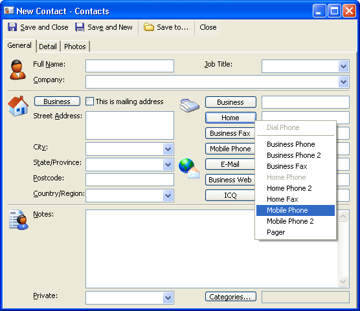Tick the This is mailing address checkbox
The width and height of the screenshot is (360, 311).
click(89, 102)
